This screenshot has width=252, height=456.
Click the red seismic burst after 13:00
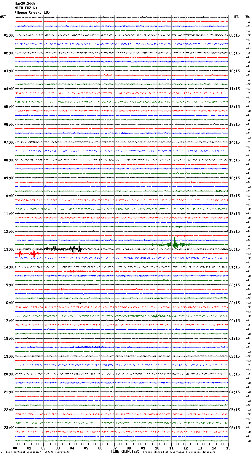click(x=20, y=254)
